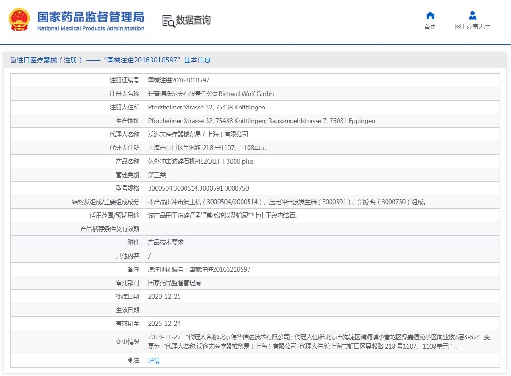Click the 生效日期 row label
The width and height of the screenshot is (511, 376).
pos(127,310)
